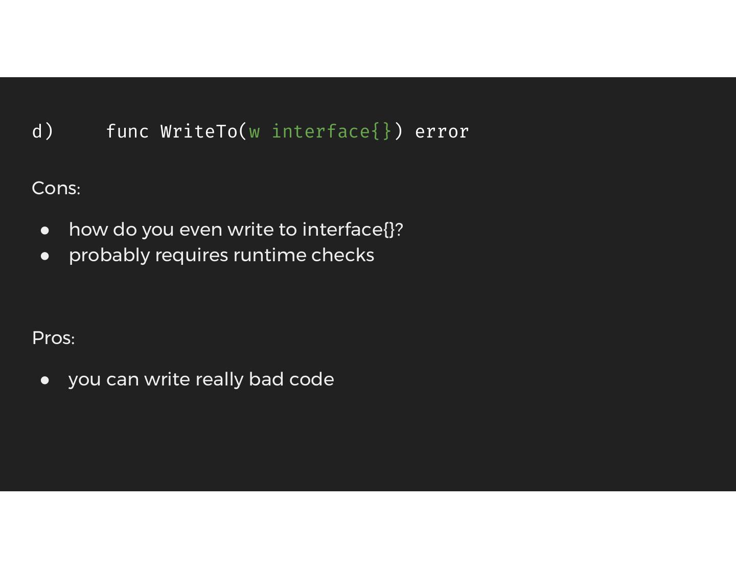Click the white margin above the slide
Image resolution: width=736 pixels, height=569 pixels.
368,38
